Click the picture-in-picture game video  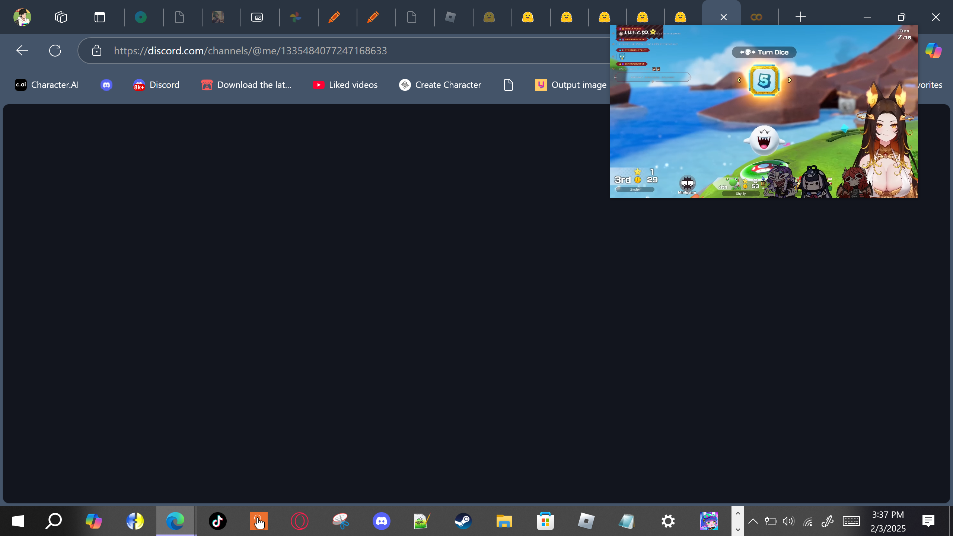pos(764,112)
